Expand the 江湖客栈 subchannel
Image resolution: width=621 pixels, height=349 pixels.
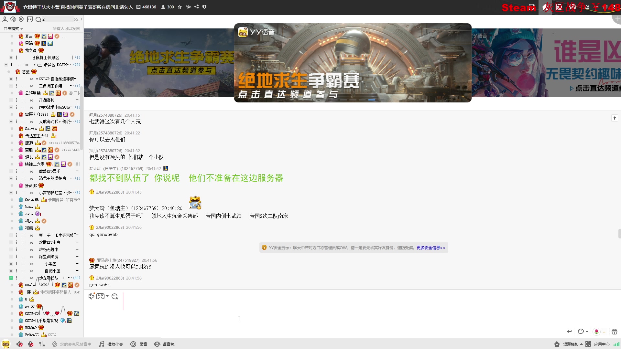coord(11,100)
